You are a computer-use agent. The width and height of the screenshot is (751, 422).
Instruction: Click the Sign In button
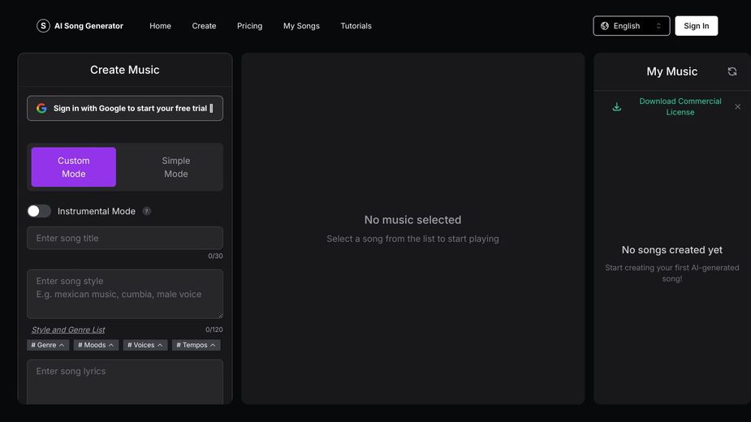696,26
